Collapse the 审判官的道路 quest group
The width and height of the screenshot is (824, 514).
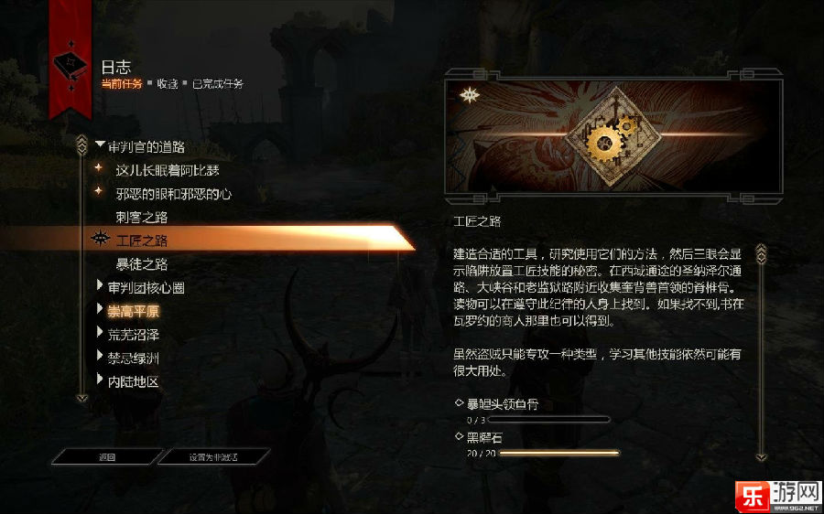(x=99, y=144)
